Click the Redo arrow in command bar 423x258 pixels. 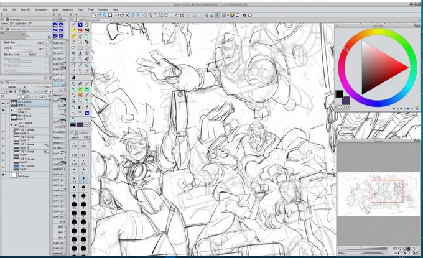tap(122, 15)
